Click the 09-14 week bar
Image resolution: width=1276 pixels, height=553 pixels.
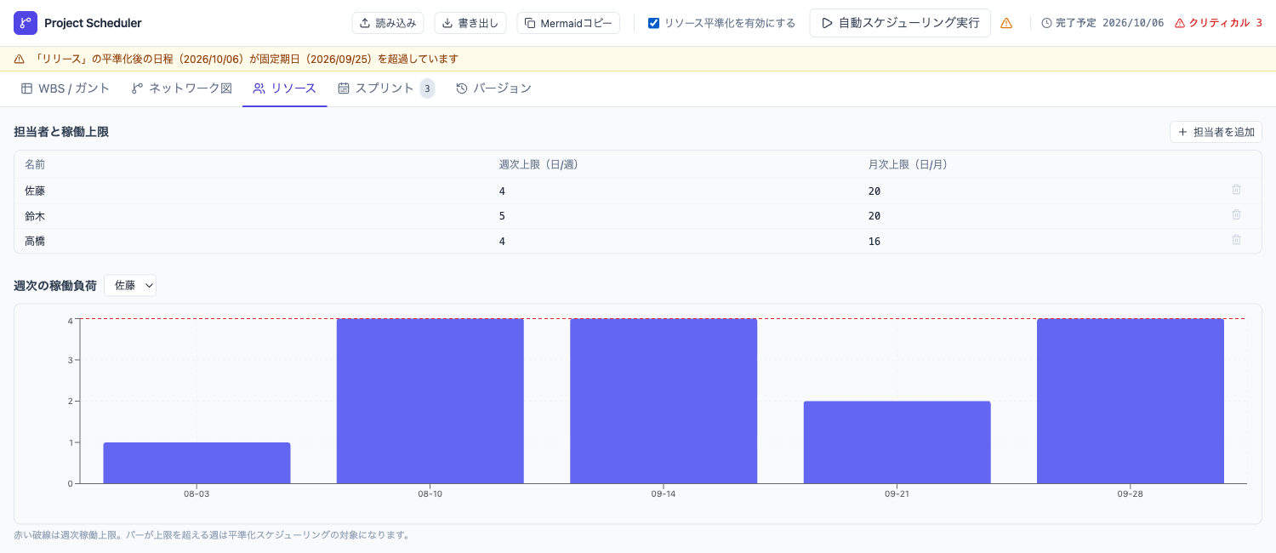[x=664, y=402]
